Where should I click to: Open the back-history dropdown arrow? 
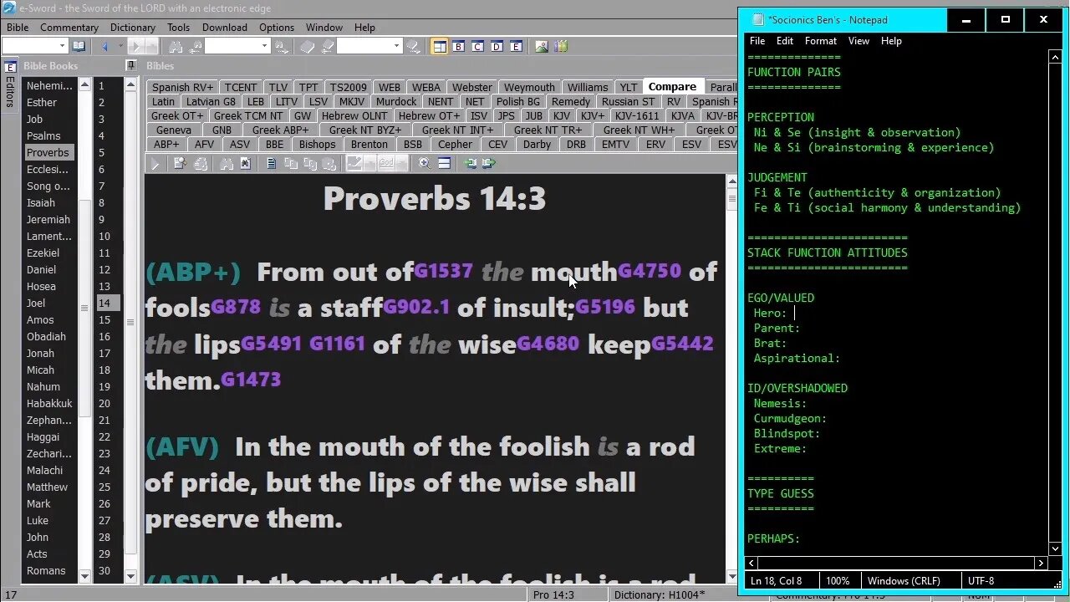[120, 46]
